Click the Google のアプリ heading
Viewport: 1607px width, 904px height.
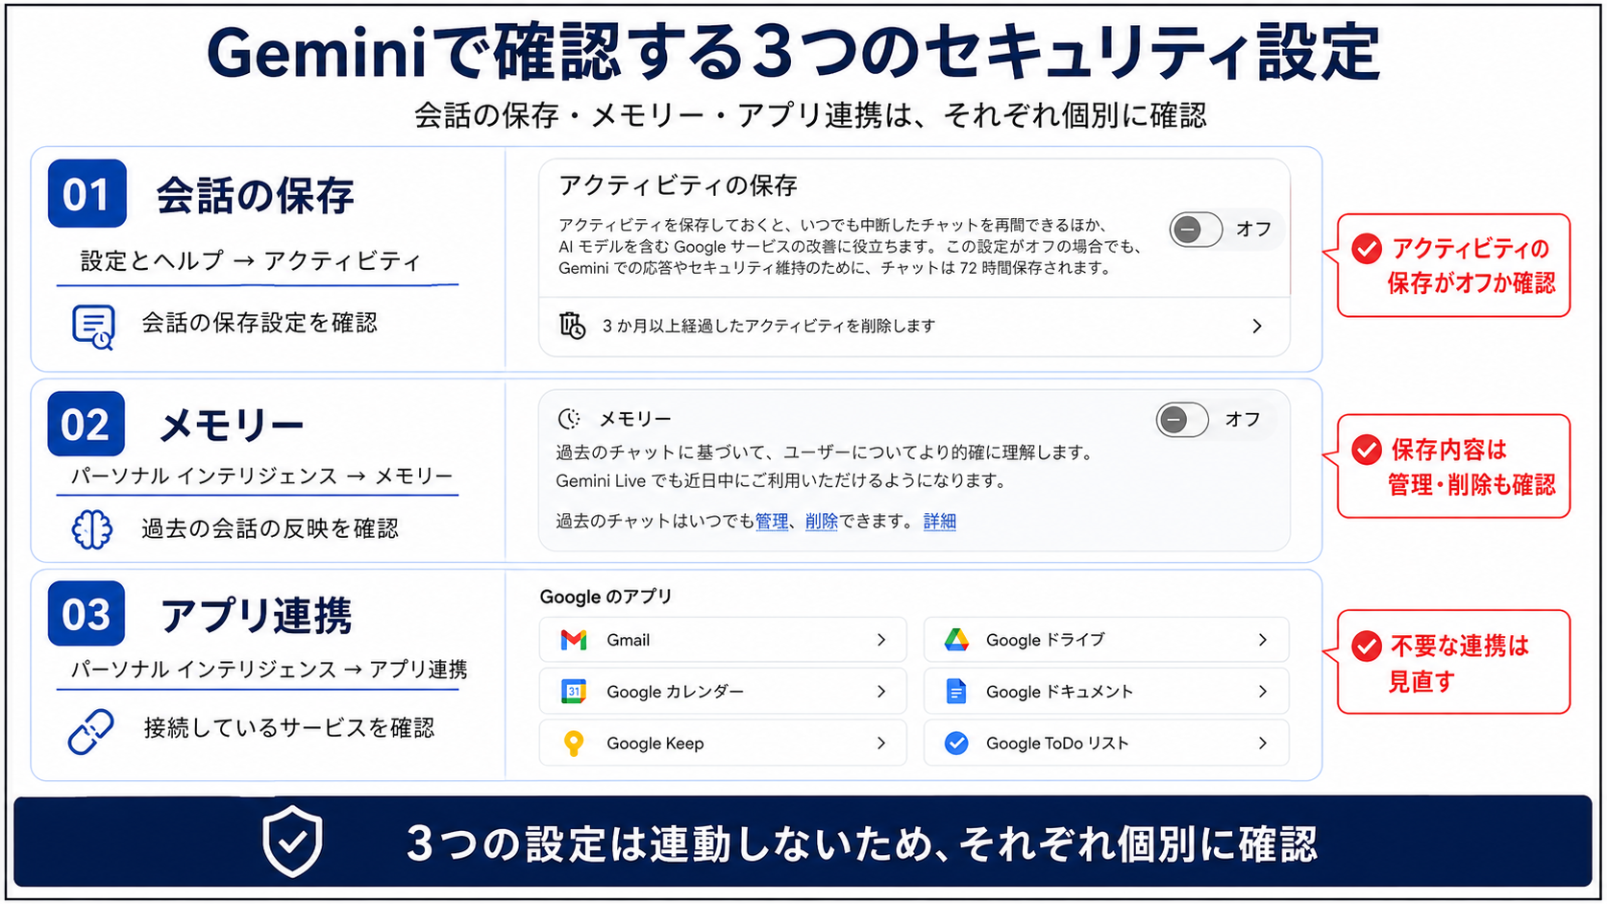pyautogui.click(x=606, y=597)
